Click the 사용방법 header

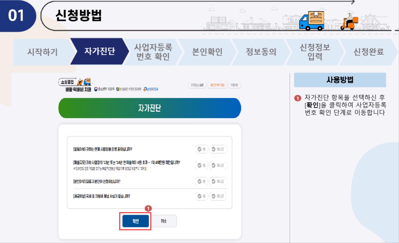tap(340, 80)
